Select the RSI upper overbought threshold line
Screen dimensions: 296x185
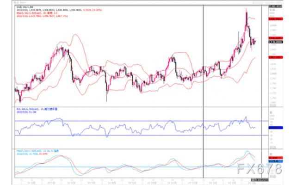(142, 121)
